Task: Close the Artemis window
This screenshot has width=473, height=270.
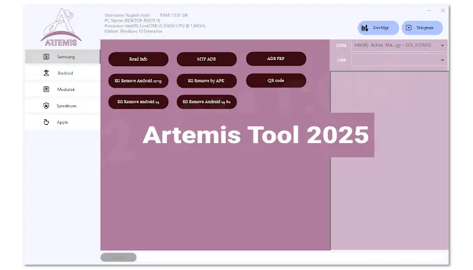Action: click(x=443, y=11)
